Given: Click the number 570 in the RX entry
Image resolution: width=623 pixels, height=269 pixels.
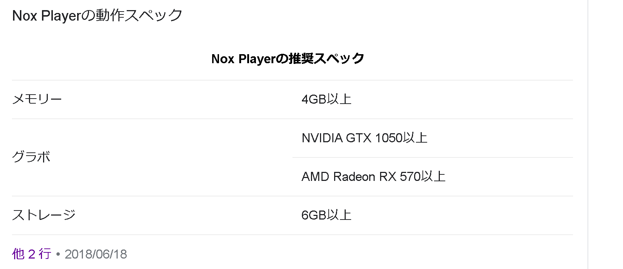Looking at the screenshot, I should click(410, 177).
